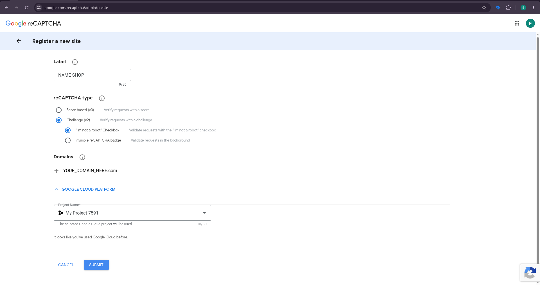The height and width of the screenshot is (285, 540).
Task: Click the browser address bar URL
Action: click(x=76, y=8)
